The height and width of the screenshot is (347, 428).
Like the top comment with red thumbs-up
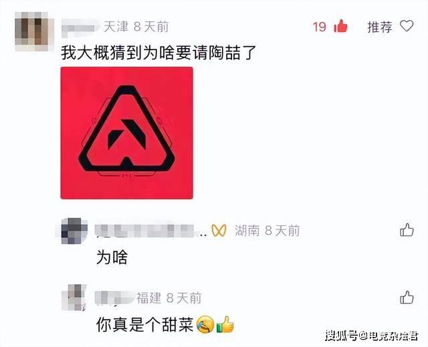click(x=340, y=27)
